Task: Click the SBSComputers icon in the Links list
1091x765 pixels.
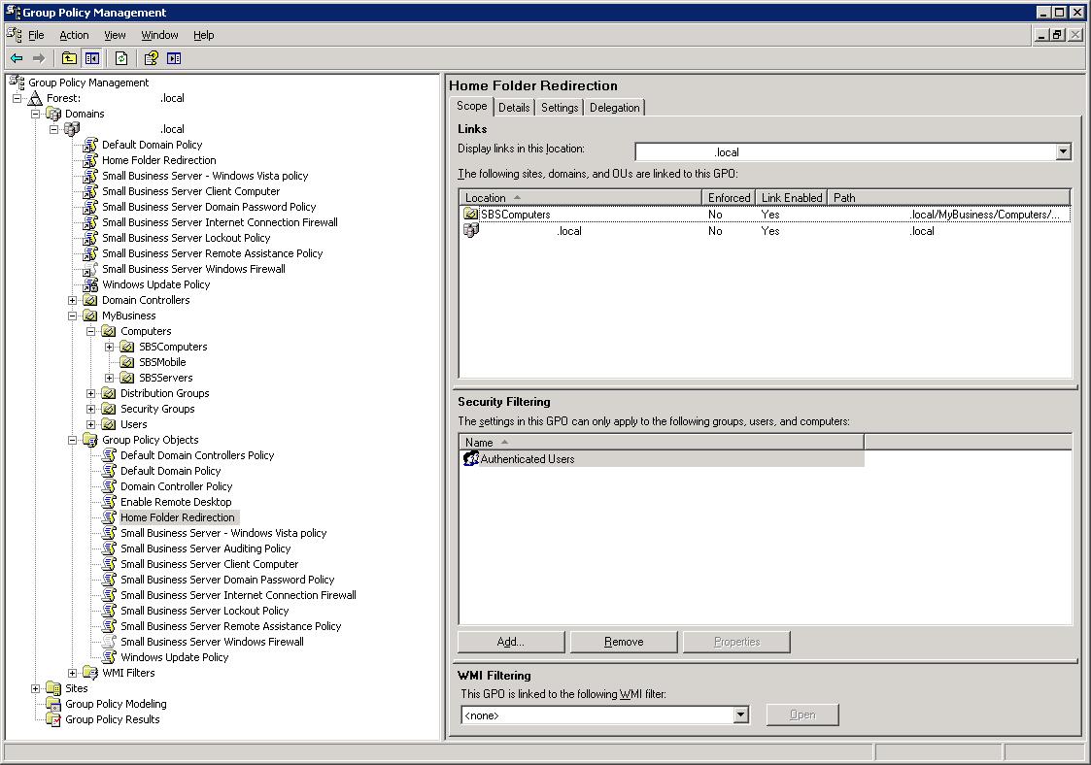Action: [471, 215]
